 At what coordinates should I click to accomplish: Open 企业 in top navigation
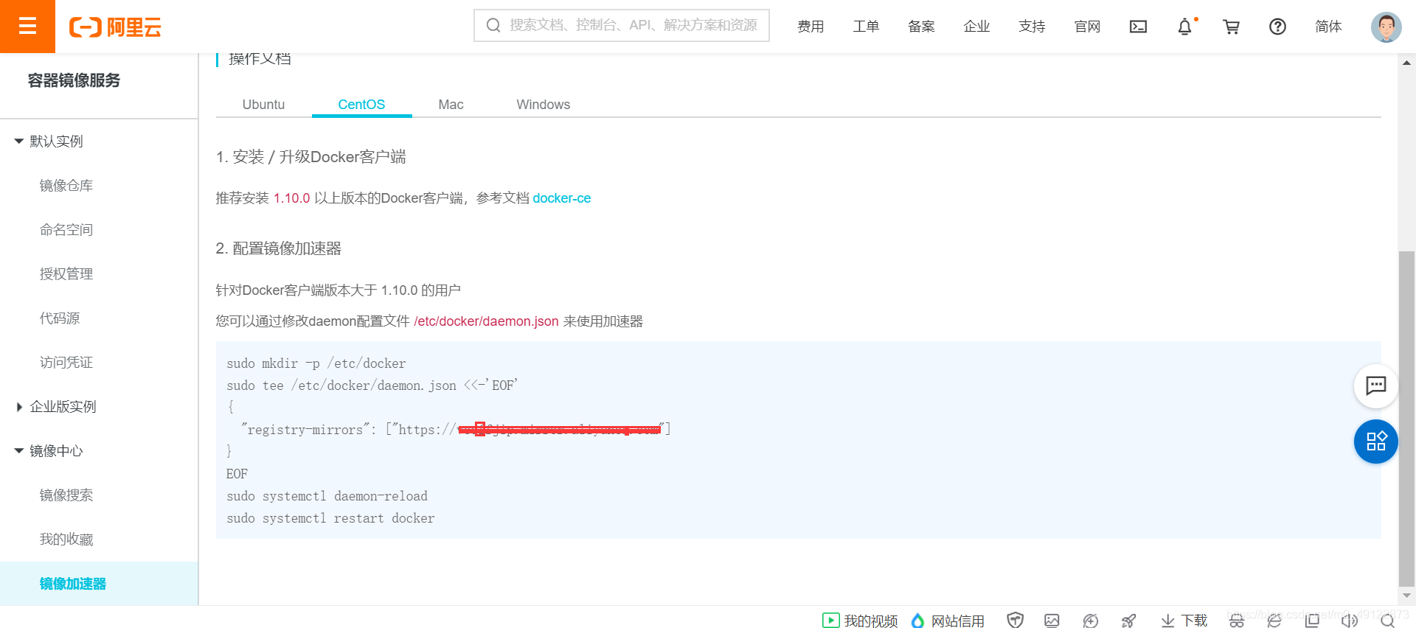(x=976, y=27)
